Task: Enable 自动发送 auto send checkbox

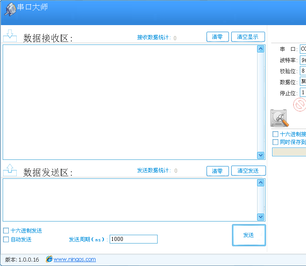Action: coord(6,239)
